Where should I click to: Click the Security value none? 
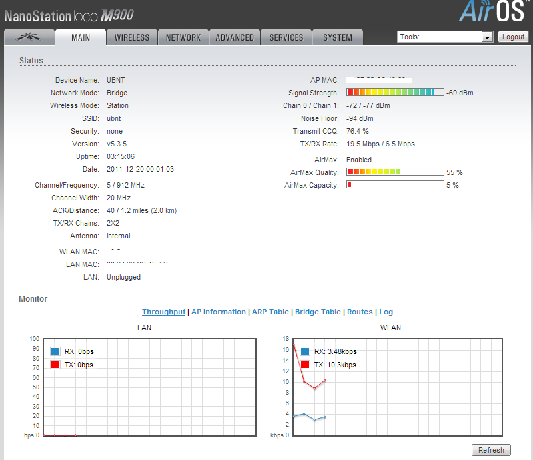tap(115, 131)
